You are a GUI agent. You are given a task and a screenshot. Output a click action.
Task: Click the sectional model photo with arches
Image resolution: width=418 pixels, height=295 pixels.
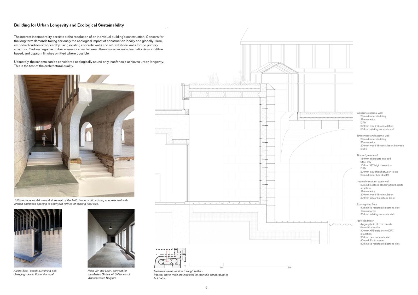74,136
